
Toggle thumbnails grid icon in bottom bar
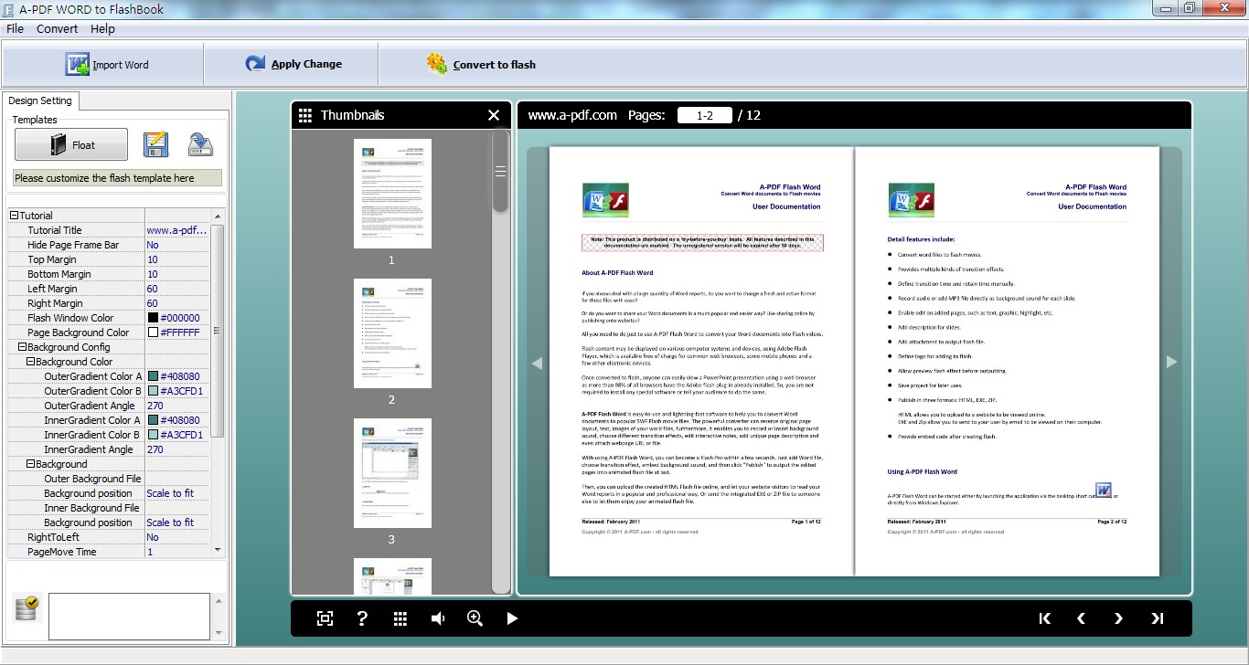coord(400,618)
